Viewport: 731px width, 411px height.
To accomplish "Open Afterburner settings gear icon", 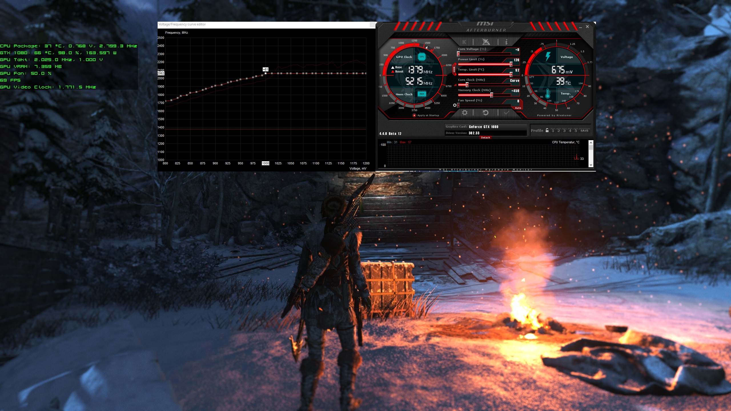I will (465, 113).
